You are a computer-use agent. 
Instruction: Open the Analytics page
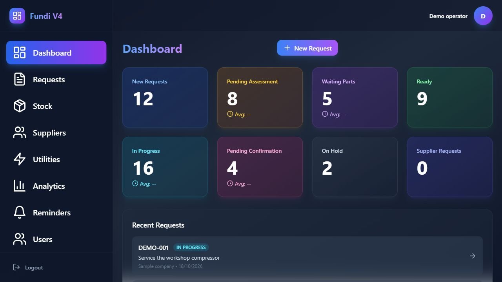pos(56,186)
